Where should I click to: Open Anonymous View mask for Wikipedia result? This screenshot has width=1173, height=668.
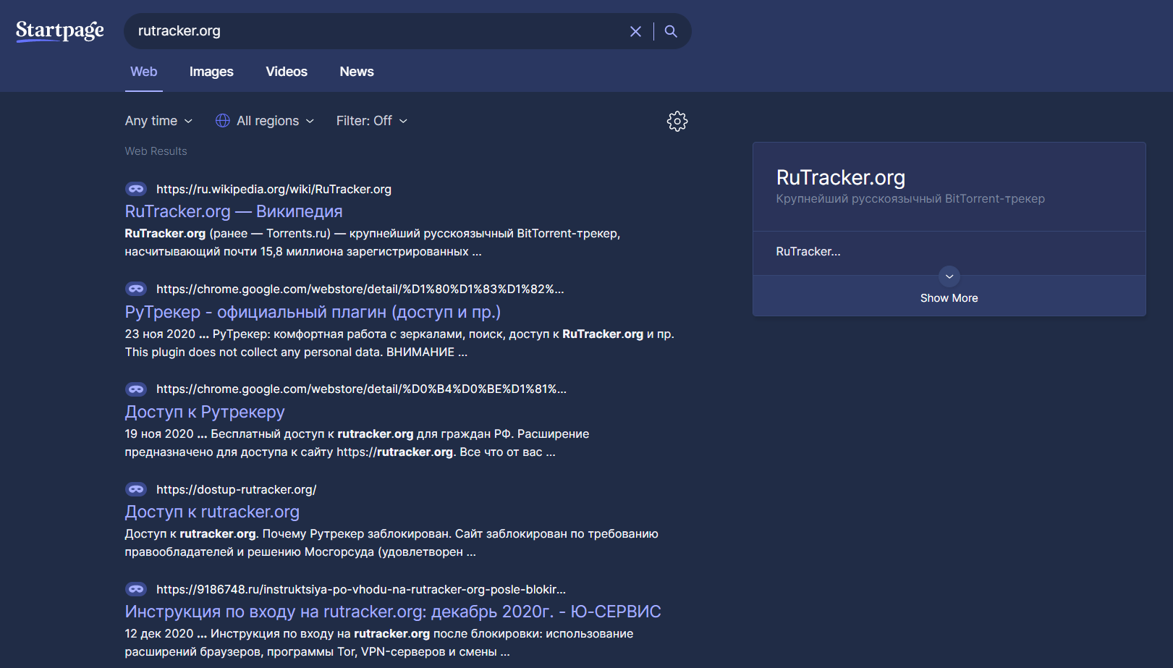tap(136, 189)
